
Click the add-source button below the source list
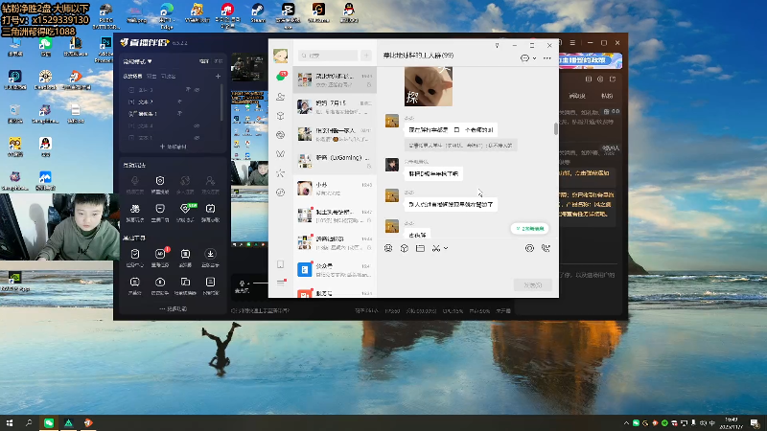[x=174, y=147]
